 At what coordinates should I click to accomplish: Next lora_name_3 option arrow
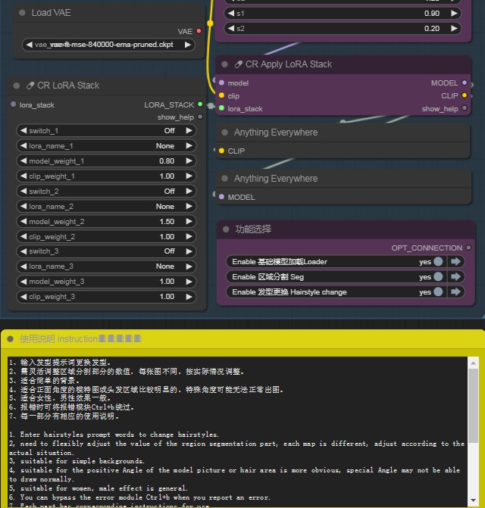click(x=189, y=266)
